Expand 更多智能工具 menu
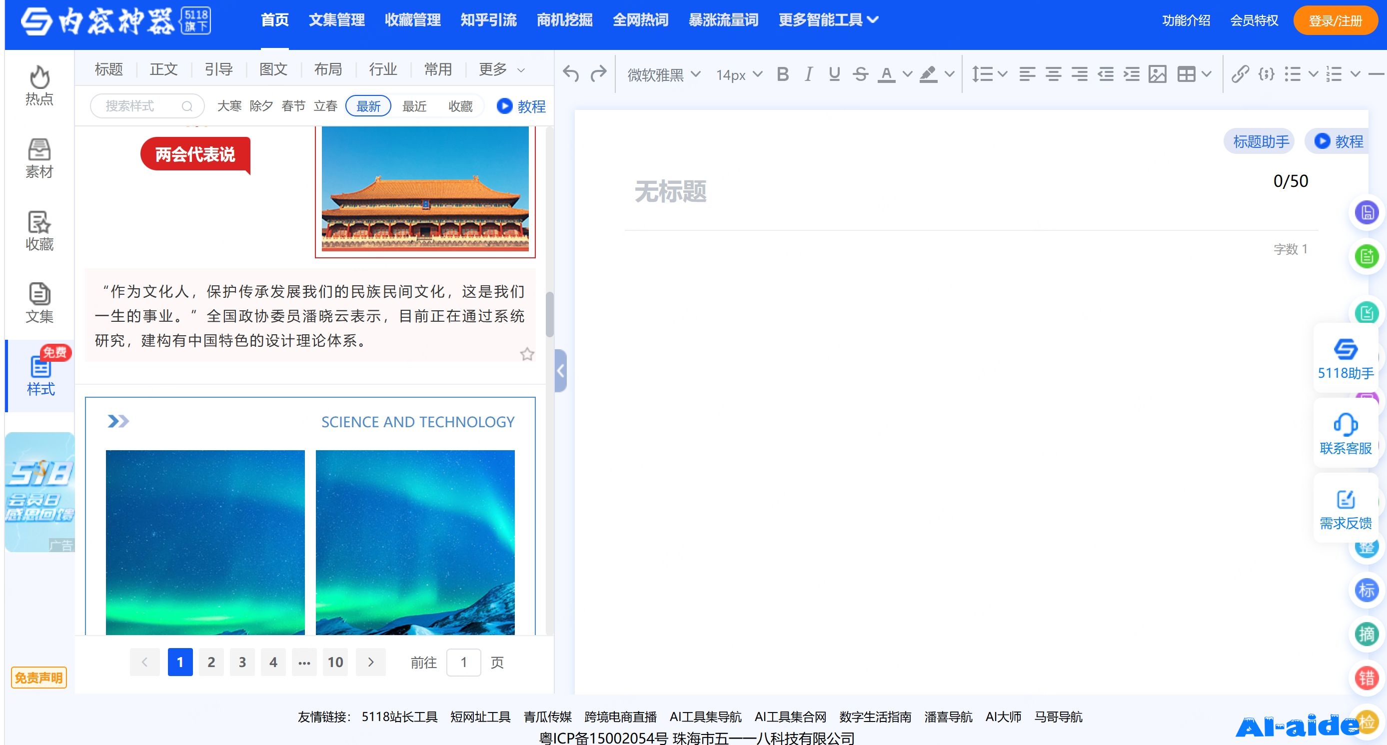1387x745 pixels. pos(828,20)
